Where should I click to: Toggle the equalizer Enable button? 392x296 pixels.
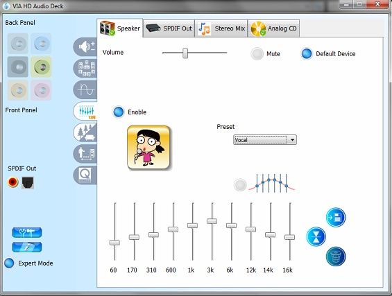pyautogui.click(x=118, y=112)
